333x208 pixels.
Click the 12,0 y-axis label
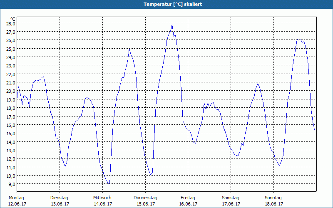pyautogui.click(x=10, y=159)
